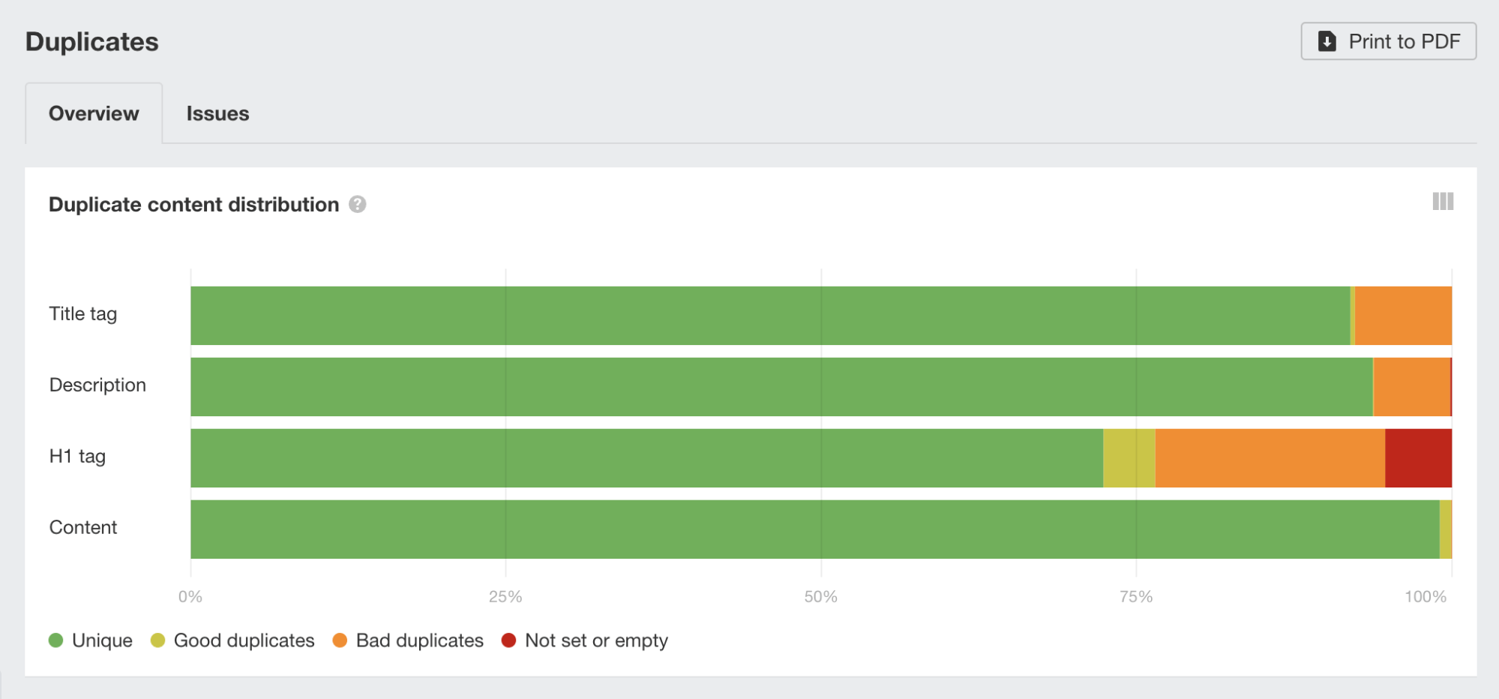Click the yellow Good duplicates legend dot
This screenshot has width=1499, height=699.
click(157, 640)
